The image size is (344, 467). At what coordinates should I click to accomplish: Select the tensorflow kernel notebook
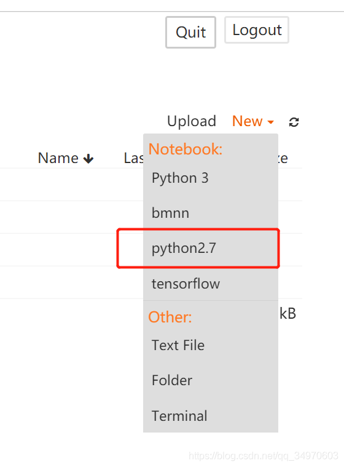pyautogui.click(x=211, y=283)
